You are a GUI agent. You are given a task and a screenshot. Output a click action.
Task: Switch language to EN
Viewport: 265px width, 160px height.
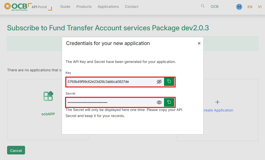pyautogui.click(x=250, y=7)
